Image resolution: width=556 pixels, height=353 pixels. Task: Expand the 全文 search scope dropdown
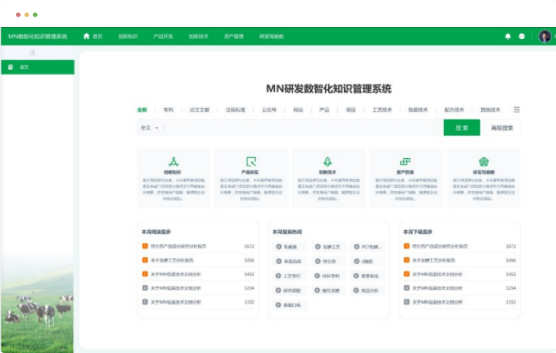tap(150, 128)
